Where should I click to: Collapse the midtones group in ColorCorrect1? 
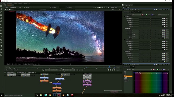click(124, 40)
